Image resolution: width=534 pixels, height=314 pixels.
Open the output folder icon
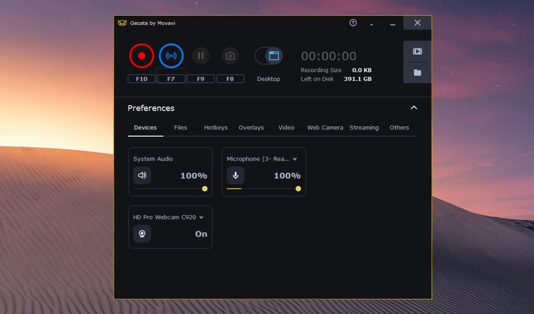click(x=417, y=73)
